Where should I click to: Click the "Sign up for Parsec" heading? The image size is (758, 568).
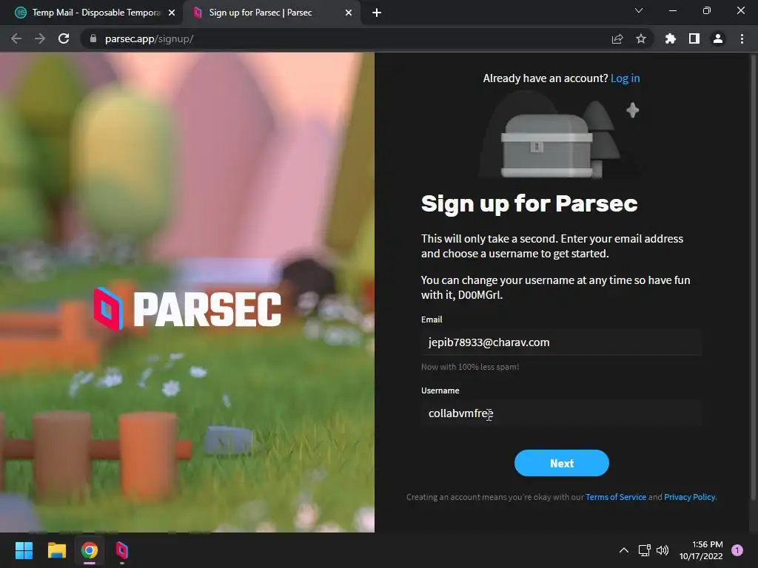coord(529,204)
